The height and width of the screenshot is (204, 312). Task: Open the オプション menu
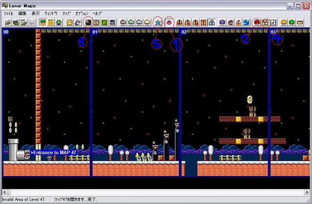tap(82, 14)
